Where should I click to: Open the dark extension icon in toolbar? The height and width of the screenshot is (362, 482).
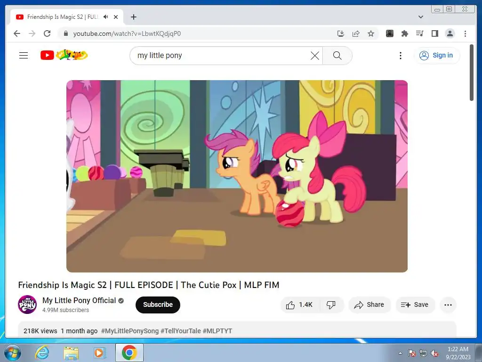coord(389,33)
